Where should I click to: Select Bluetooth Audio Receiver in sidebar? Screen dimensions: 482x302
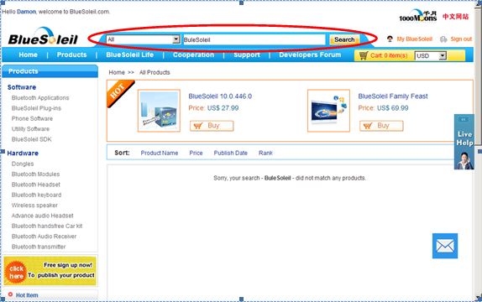44,237
